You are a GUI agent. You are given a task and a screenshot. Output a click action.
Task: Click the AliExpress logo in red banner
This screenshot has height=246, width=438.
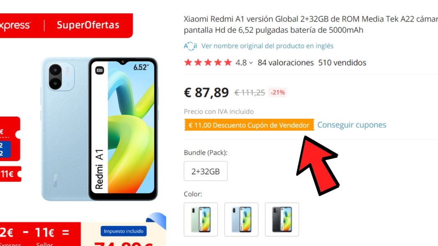pos(15,26)
